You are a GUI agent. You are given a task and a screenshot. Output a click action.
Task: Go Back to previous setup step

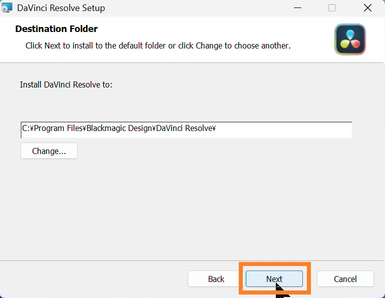(x=216, y=278)
